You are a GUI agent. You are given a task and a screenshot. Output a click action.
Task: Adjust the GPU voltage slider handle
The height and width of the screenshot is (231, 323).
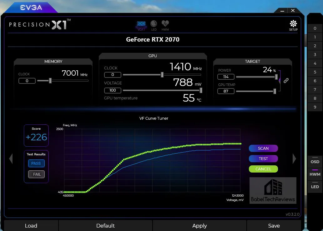pyautogui.click(x=201, y=90)
